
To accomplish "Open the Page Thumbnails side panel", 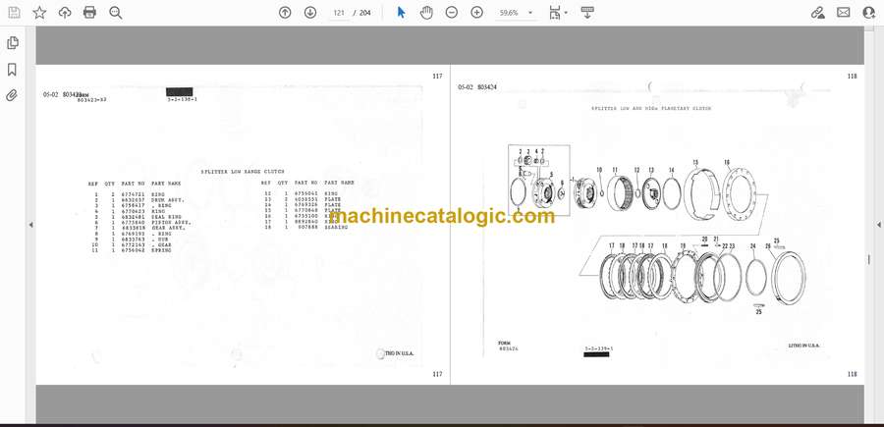I will coord(13,43).
